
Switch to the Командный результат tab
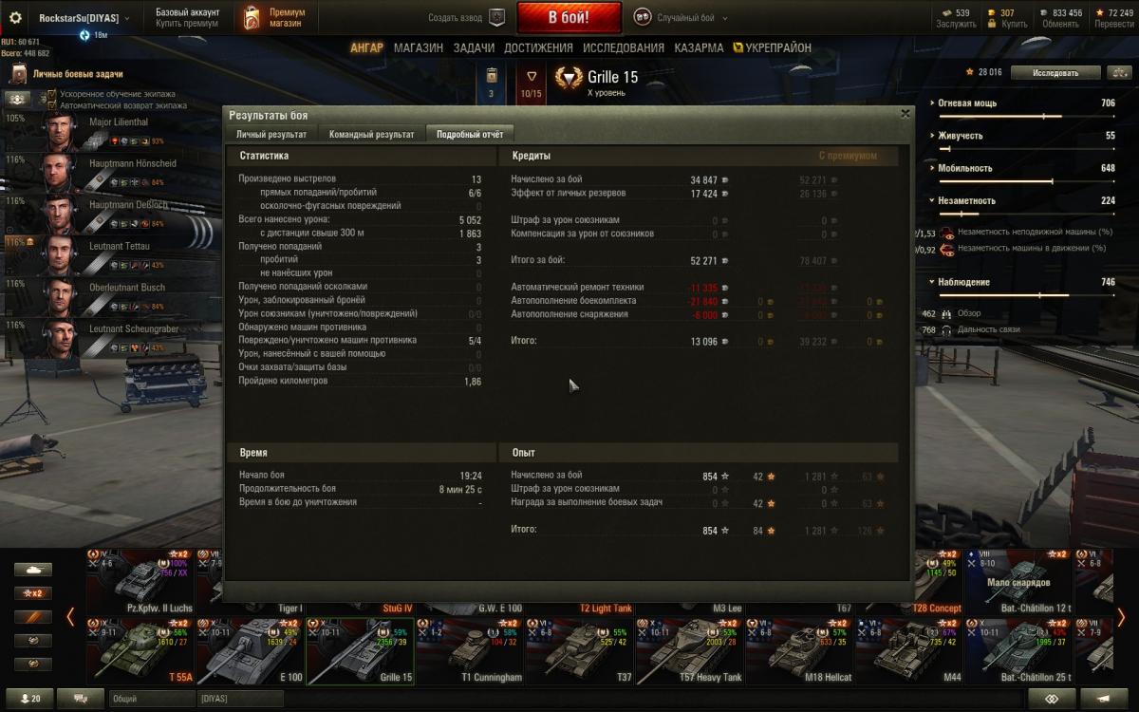click(x=371, y=134)
